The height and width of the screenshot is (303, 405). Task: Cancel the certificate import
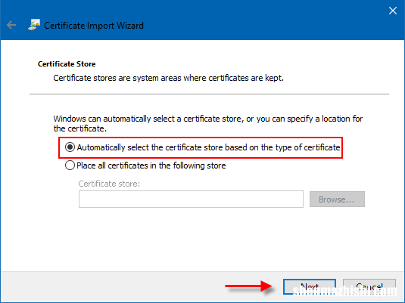click(369, 286)
